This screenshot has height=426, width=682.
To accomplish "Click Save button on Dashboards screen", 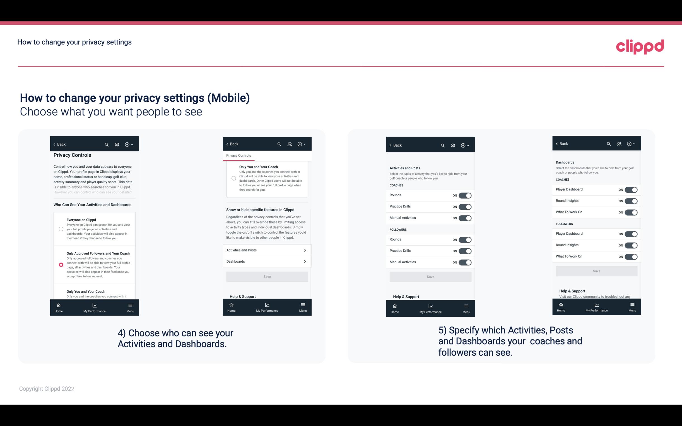I will pyautogui.click(x=597, y=271).
